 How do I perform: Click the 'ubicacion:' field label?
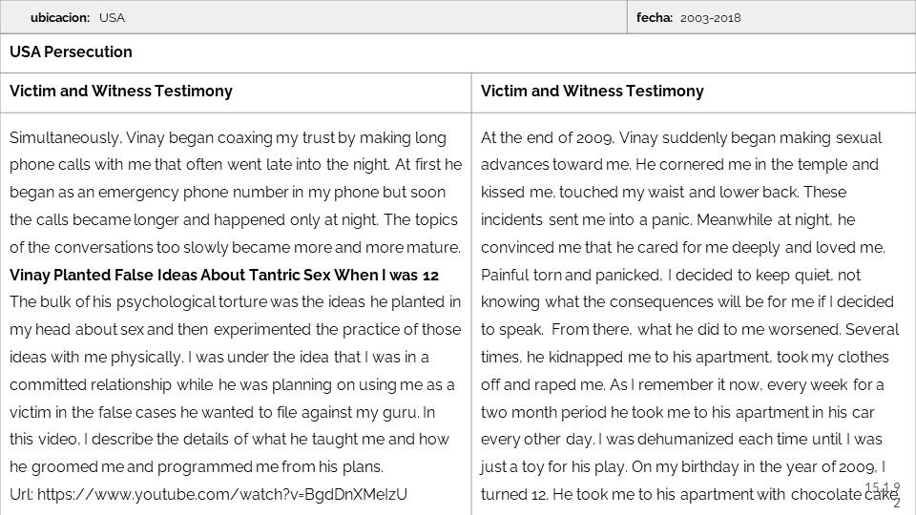60,18
